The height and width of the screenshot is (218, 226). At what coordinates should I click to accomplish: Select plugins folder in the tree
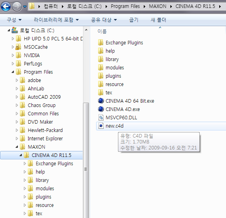coord(43,197)
